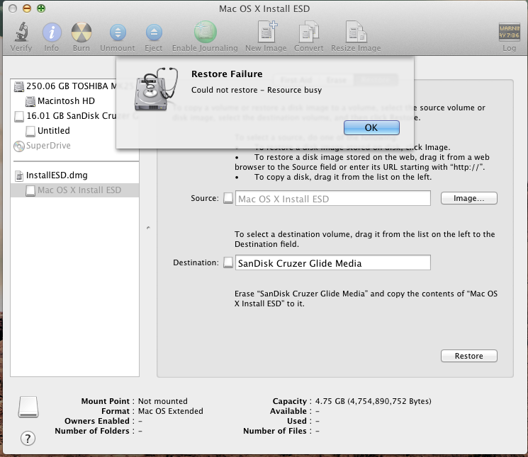Click the Resize Image toolbar icon
Image resolution: width=528 pixels, height=457 pixels.
(x=356, y=37)
